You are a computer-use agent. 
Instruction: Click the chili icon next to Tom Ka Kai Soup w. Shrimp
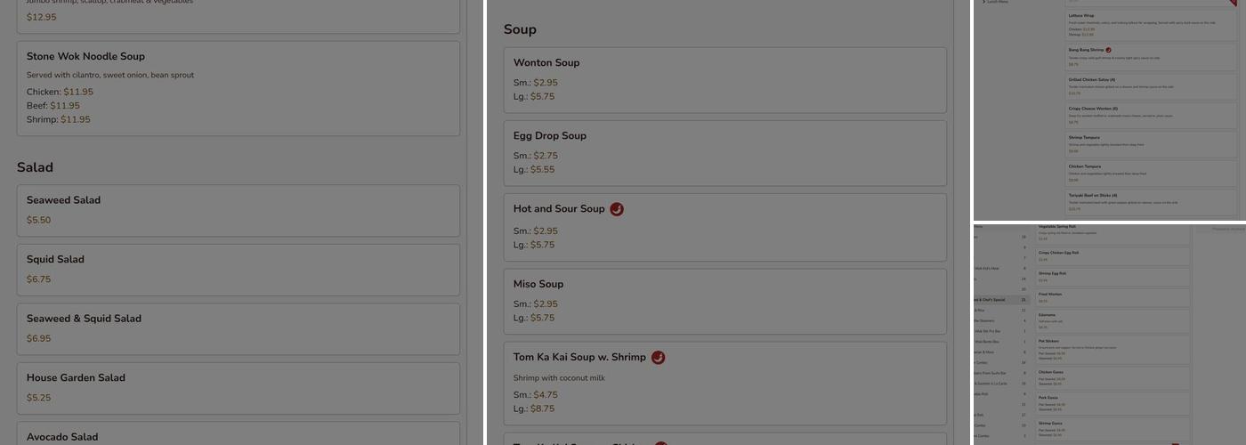pos(658,358)
